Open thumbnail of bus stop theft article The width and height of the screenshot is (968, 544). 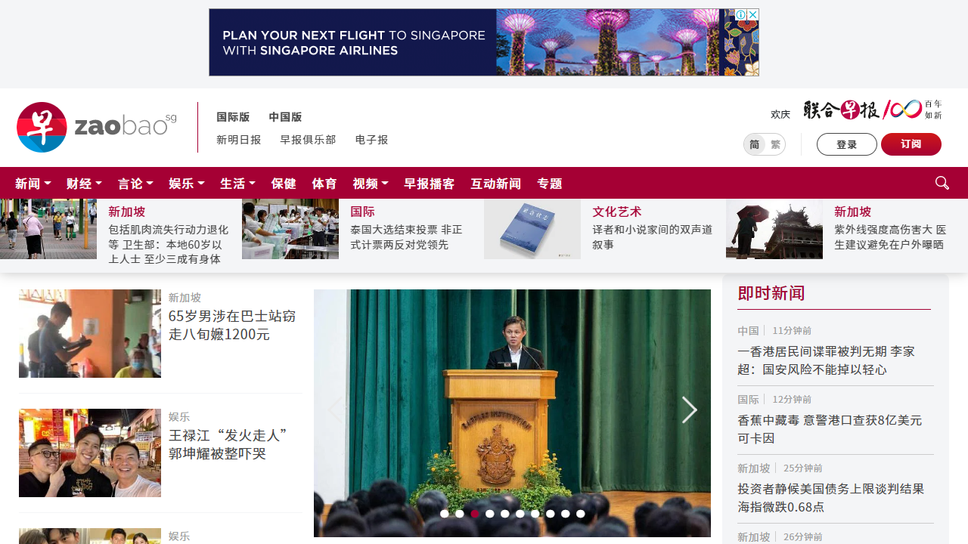[x=90, y=333]
